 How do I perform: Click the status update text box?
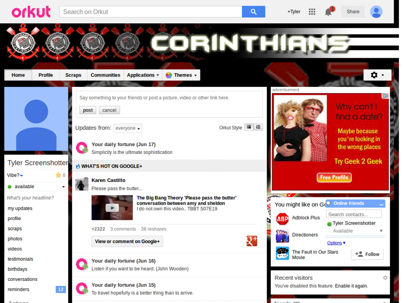tap(169, 98)
